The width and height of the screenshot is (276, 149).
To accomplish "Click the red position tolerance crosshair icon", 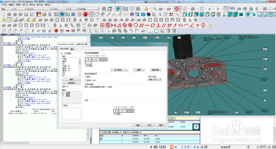I will [108, 25].
